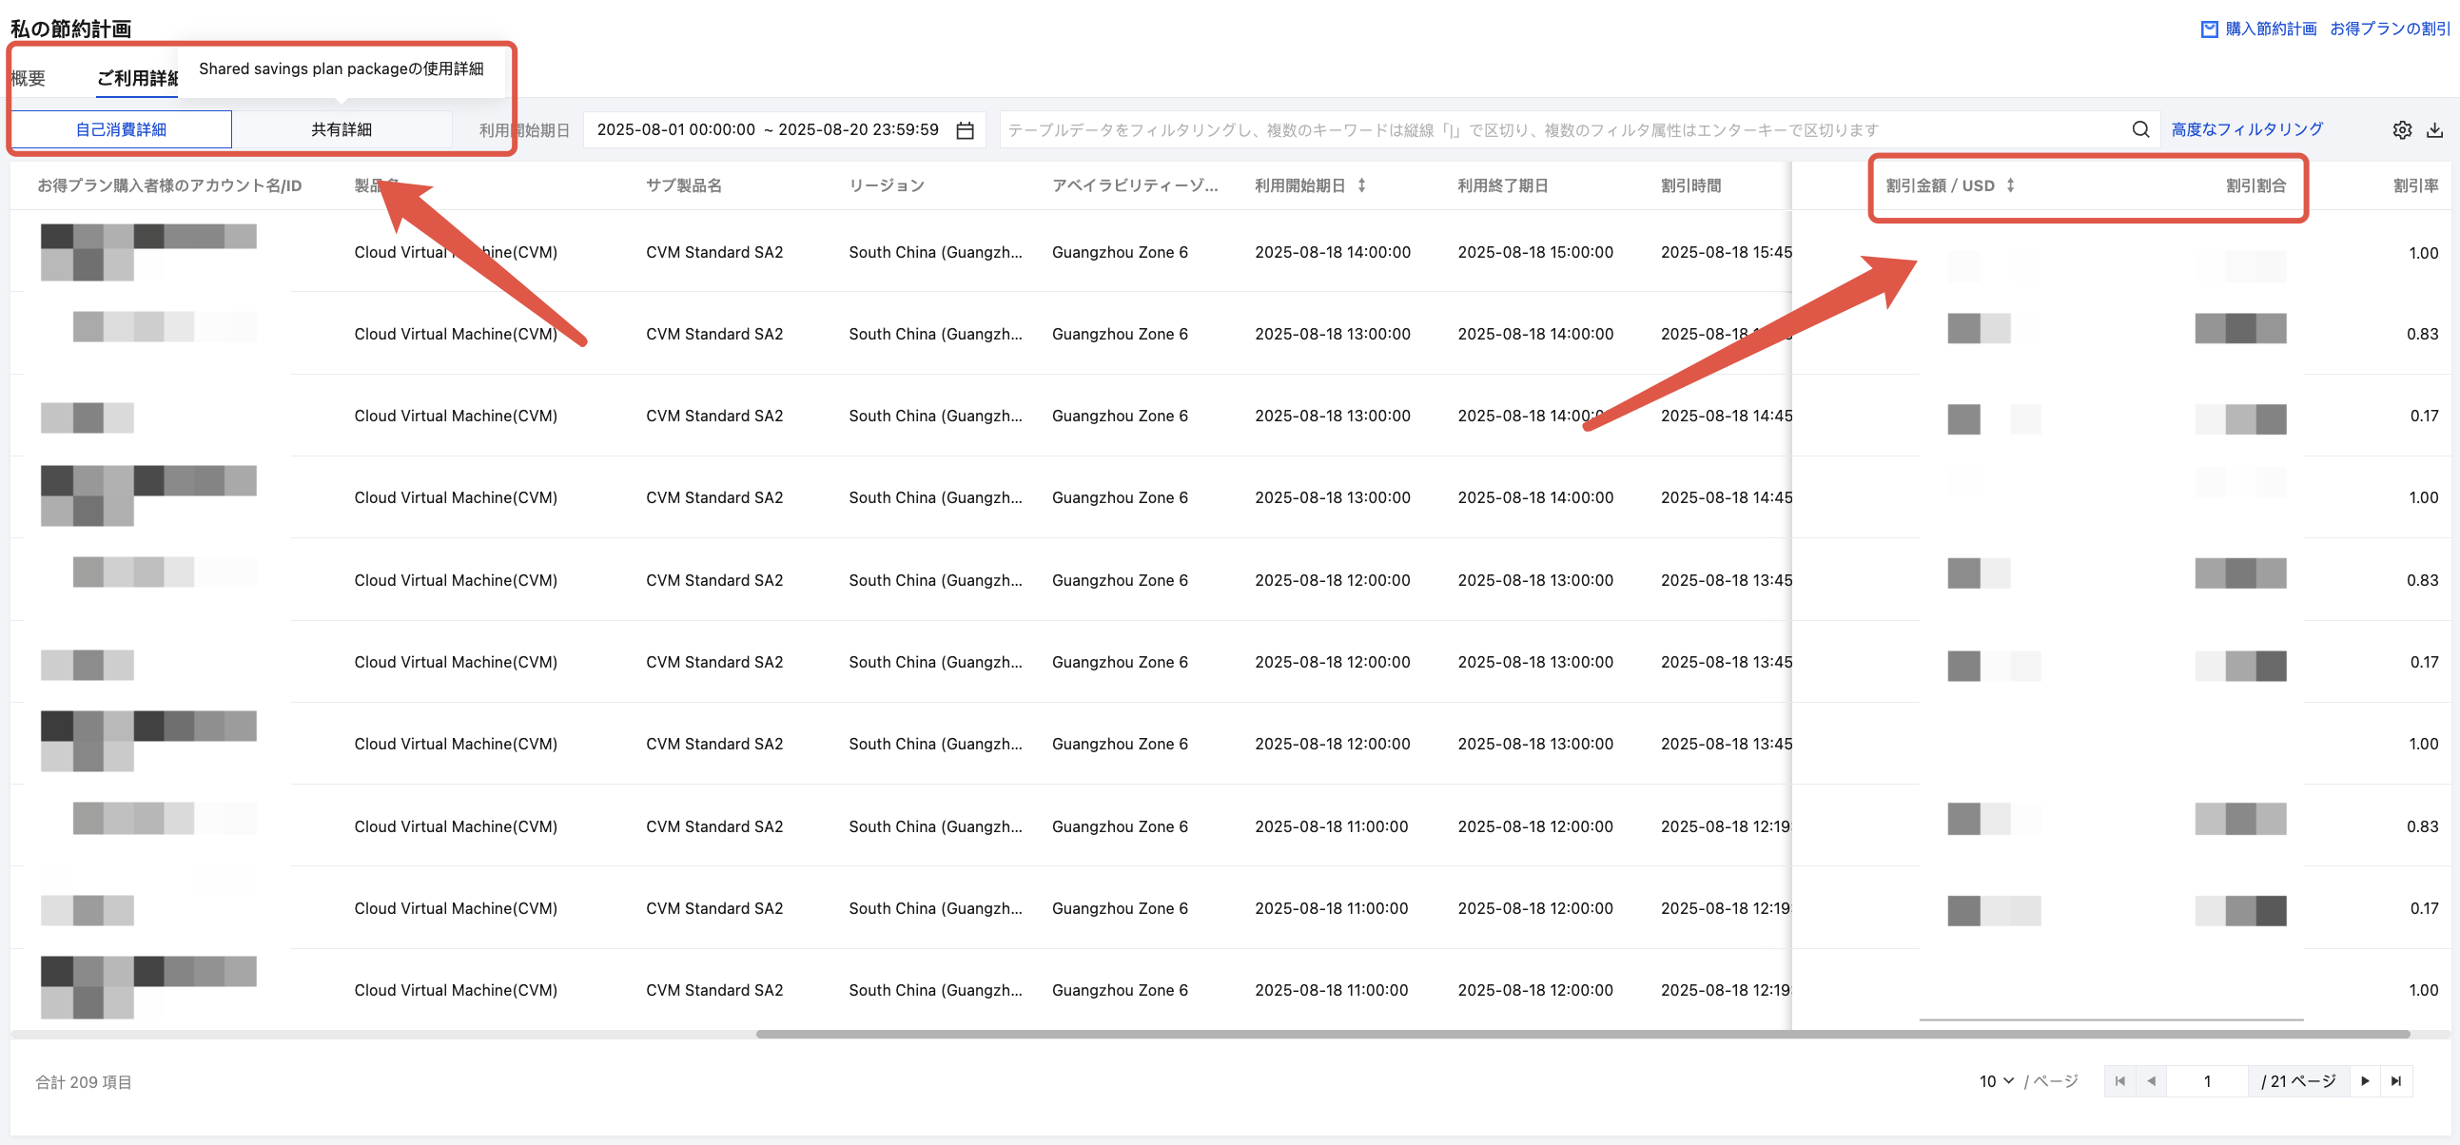Image resolution: width=2460 pixels, height=1145 pixels.
Task: Select the 自己消費詳細 segment
Action: [121, 130]
